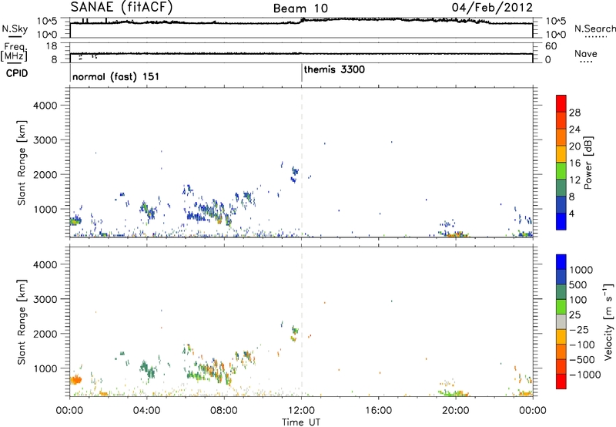The width and height of the screenshot is (616, 427).
Task: Select the 04:00 time tick label
Action: point(147,411)
